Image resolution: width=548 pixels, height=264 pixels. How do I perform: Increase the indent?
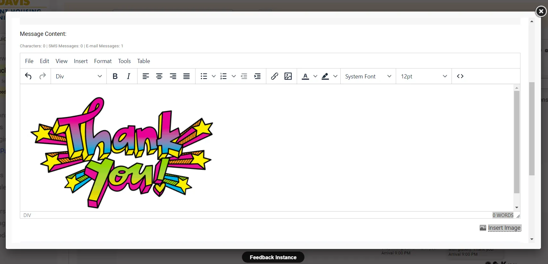tap(257, 76)
